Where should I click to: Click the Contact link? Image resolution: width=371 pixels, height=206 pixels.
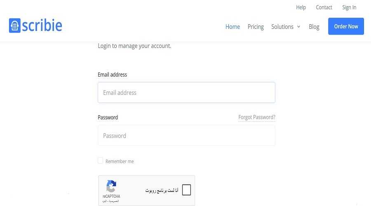[x=324, y=7]
